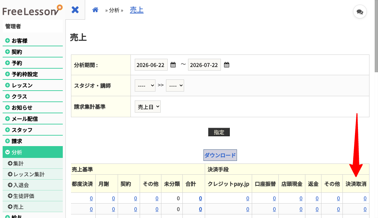
Task: Click 売上 breadcrumb link
Action: (x=137, y=10)
